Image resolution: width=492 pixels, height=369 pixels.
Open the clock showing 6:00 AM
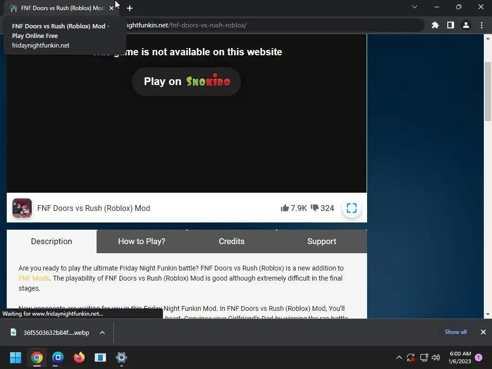click(460, 357)
